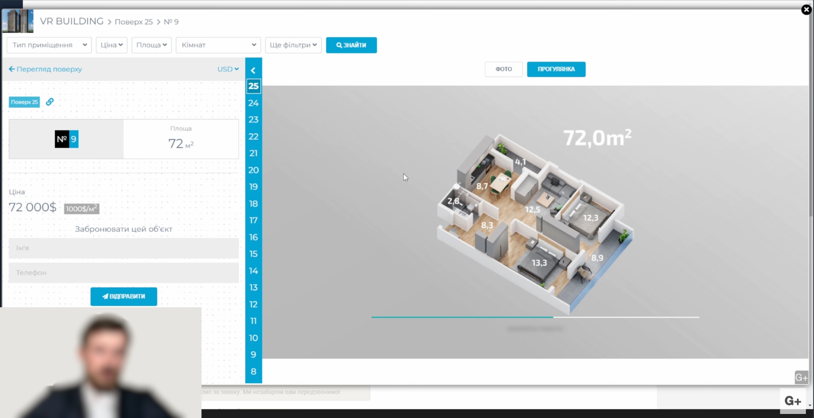The image size is (814, 418).
Task: Click the ВІДПРАВИТИ send button
Action: (x=124, y=296)
